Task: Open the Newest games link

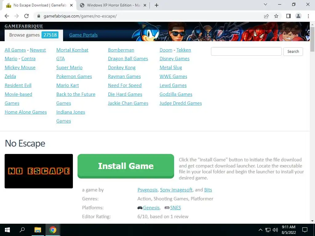Action: [38, 50]
